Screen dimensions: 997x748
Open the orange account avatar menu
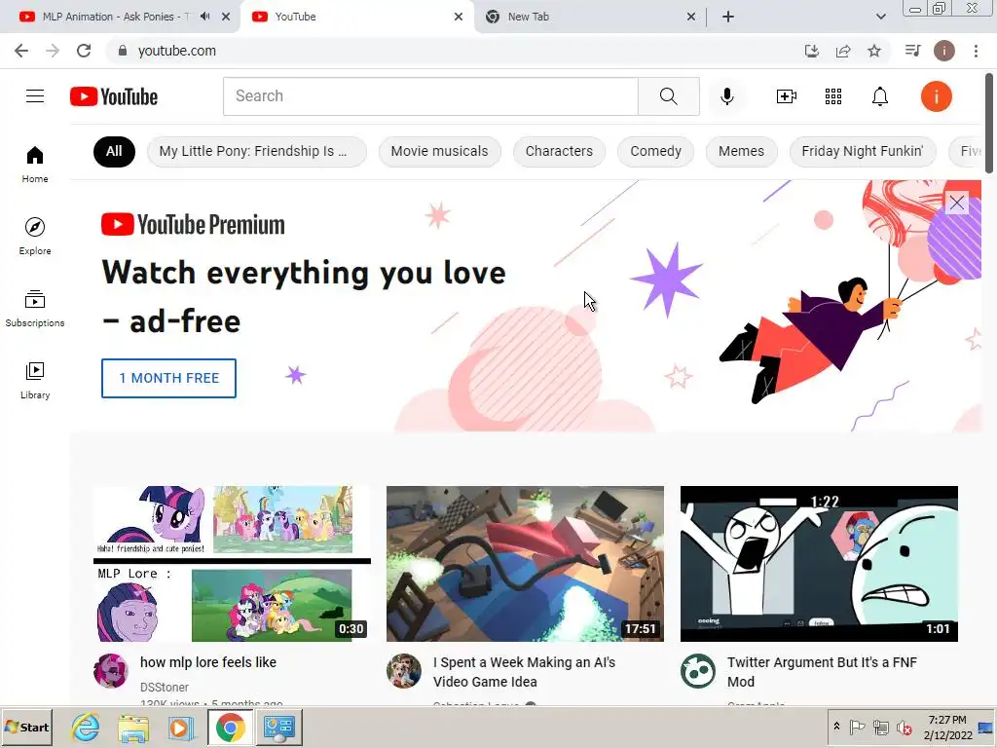pos(936,96)
